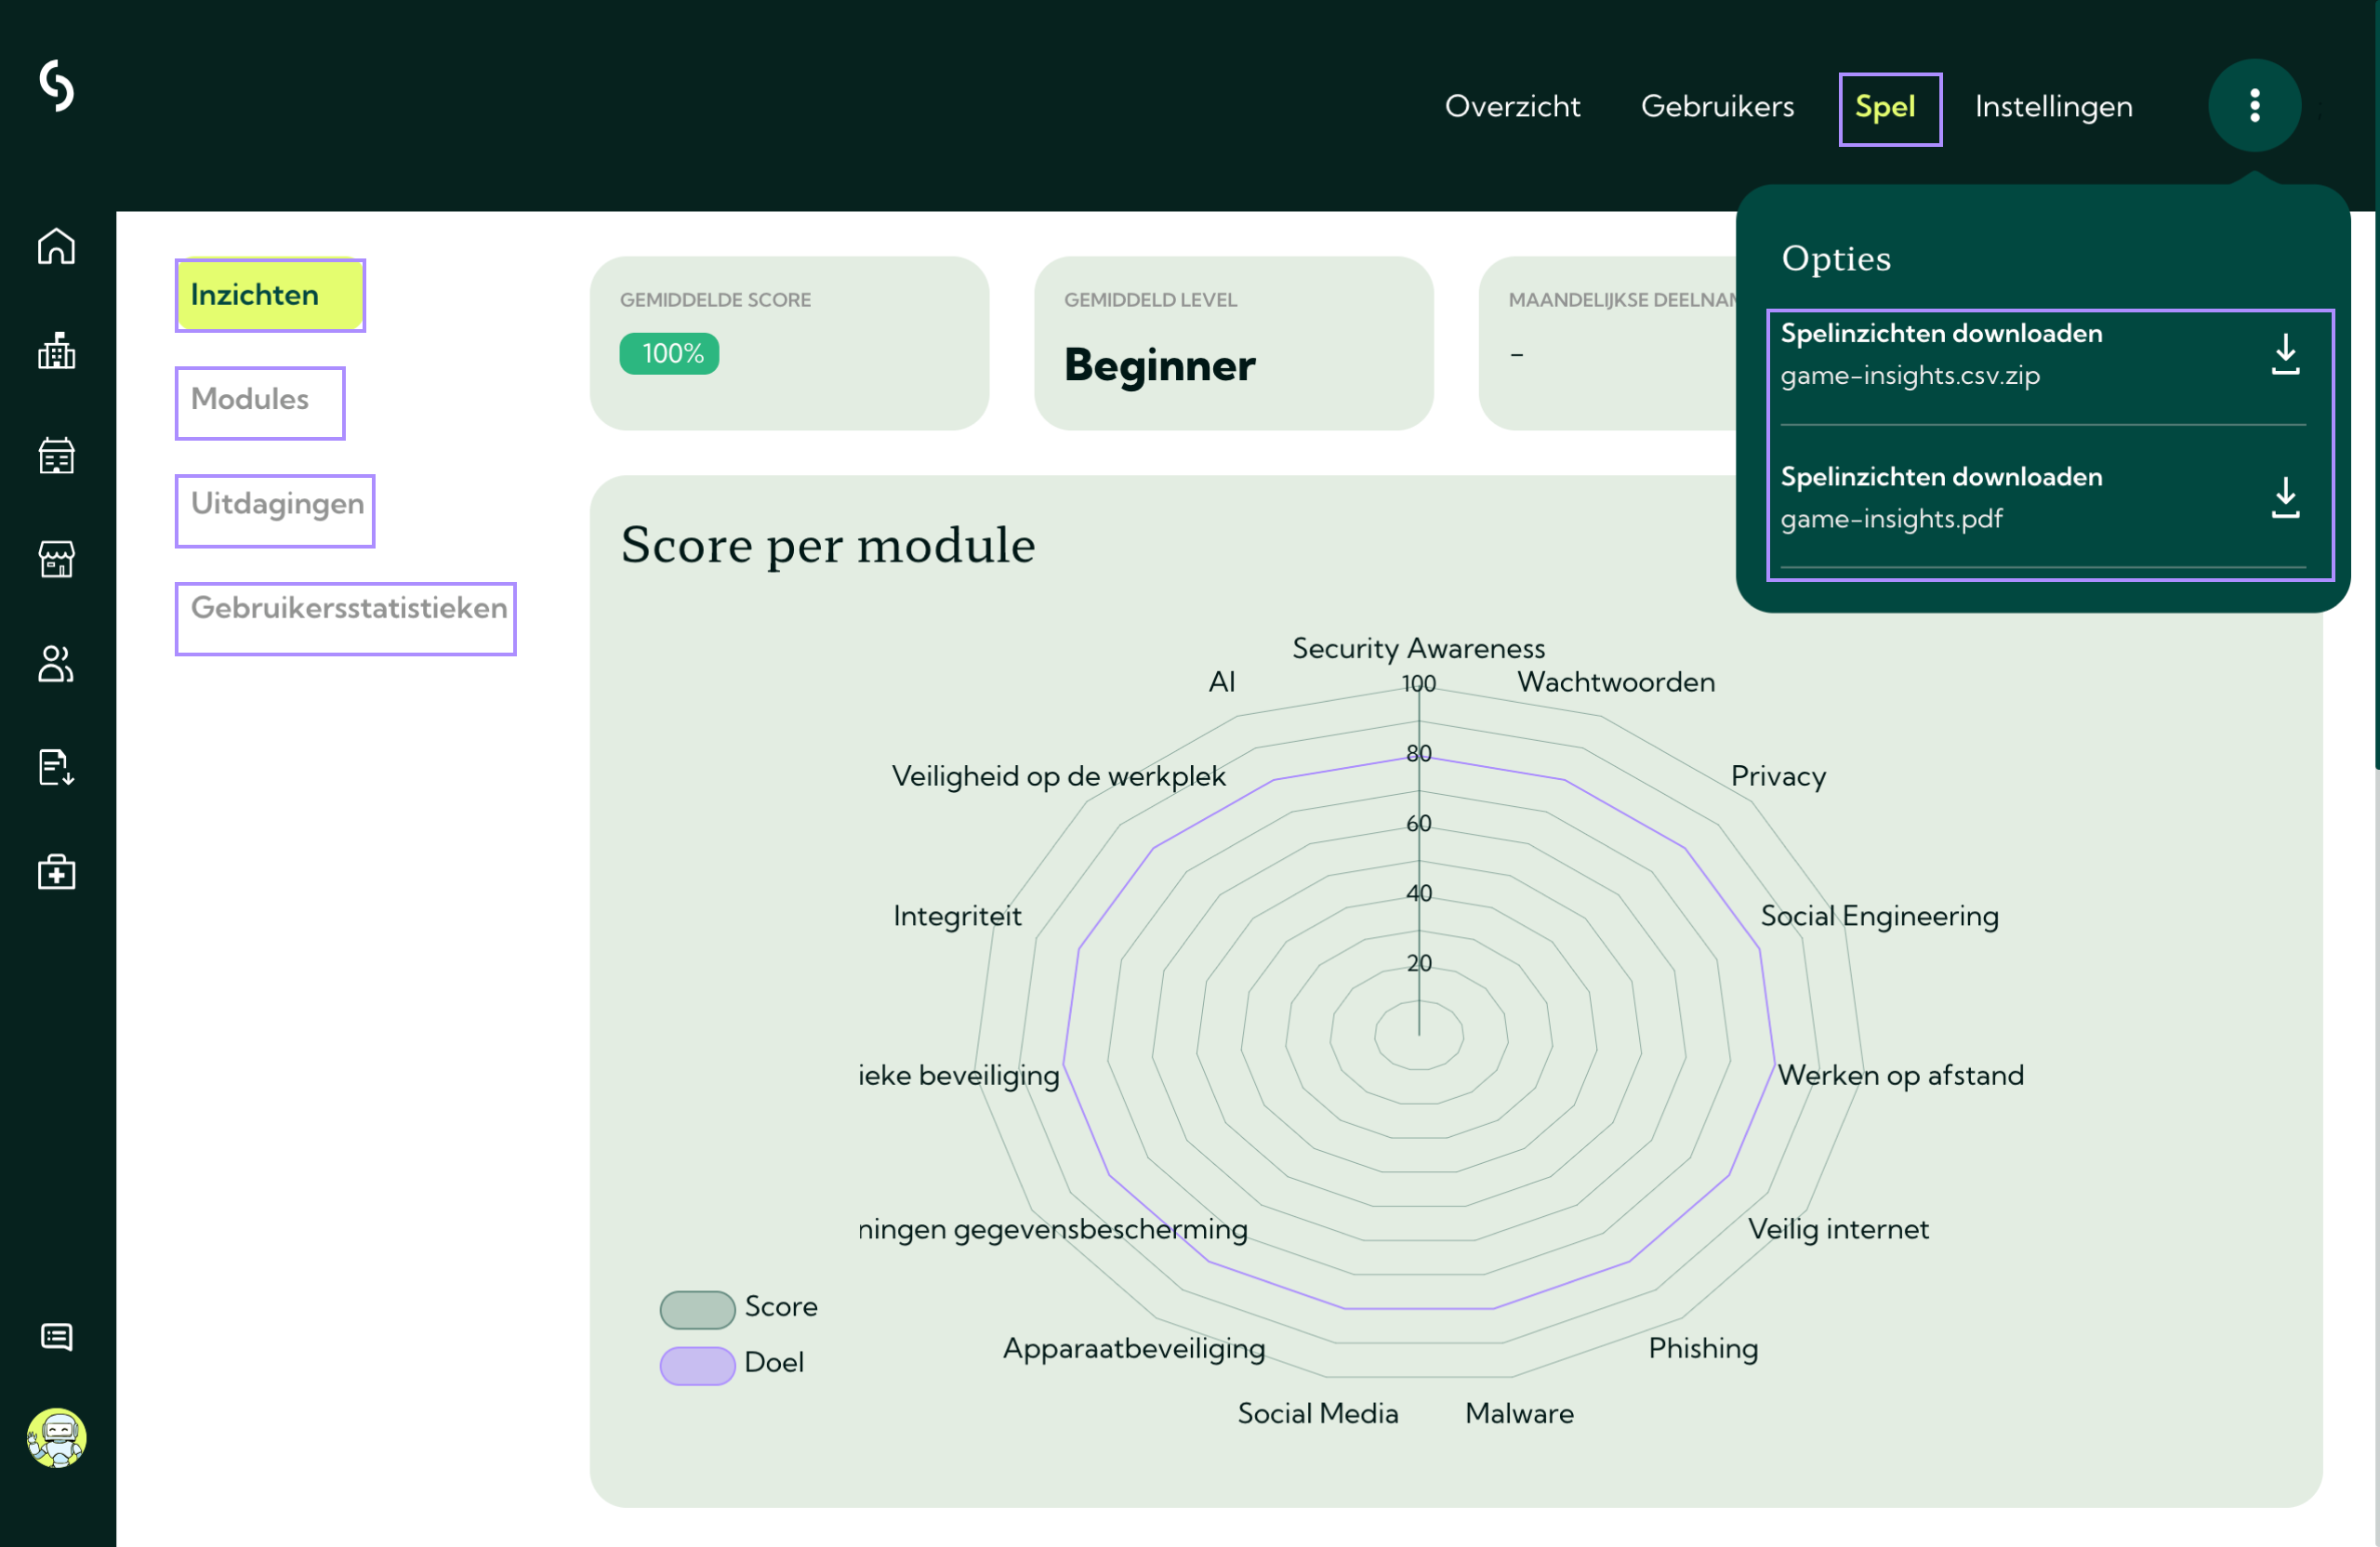Click the document download sidebar icon
The width and height of the screenshot is (2380, 1547).
pos(57,767)
